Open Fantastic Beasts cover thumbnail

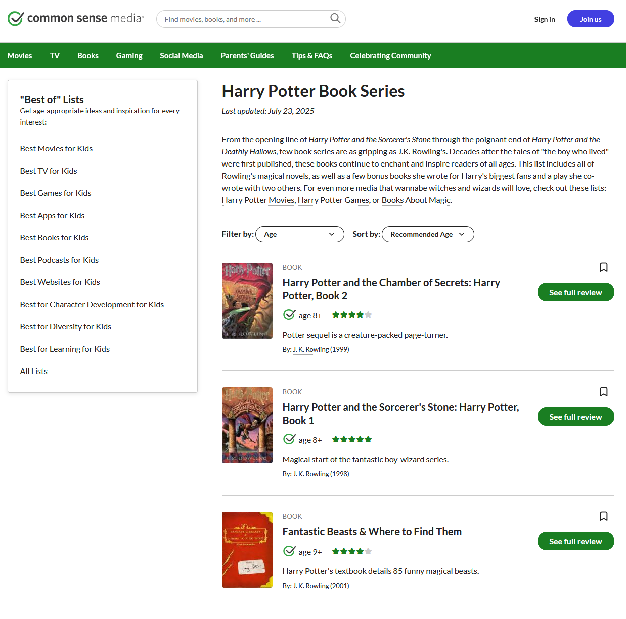pos(247,550)
